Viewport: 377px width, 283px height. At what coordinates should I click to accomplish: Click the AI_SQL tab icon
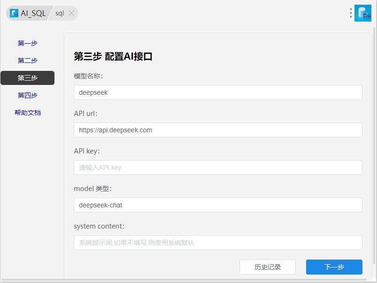(x=14, y=13)
